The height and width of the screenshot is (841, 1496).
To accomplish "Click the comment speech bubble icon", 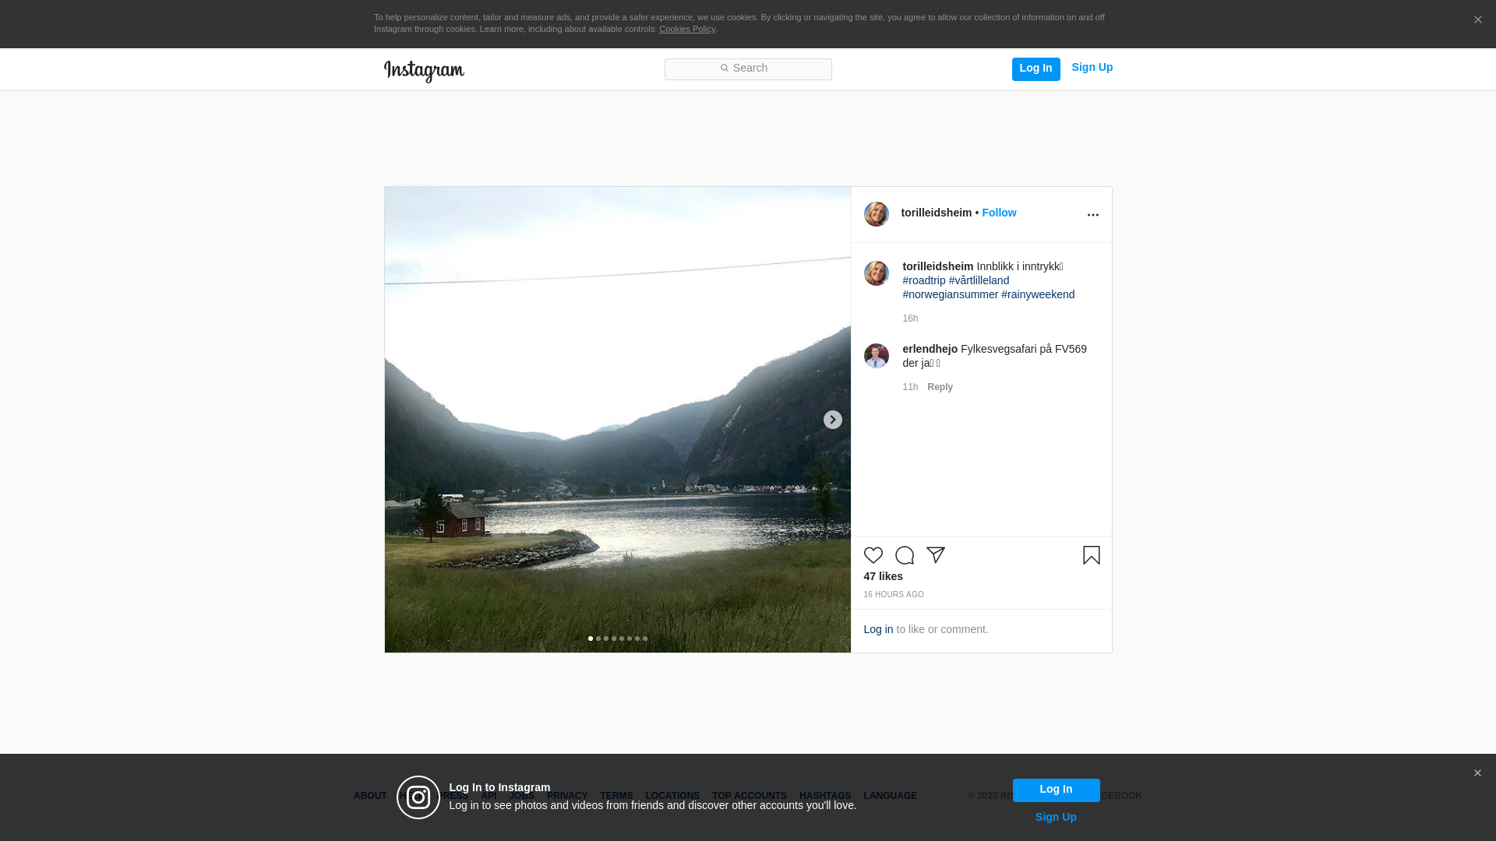I will pos(905,555).
